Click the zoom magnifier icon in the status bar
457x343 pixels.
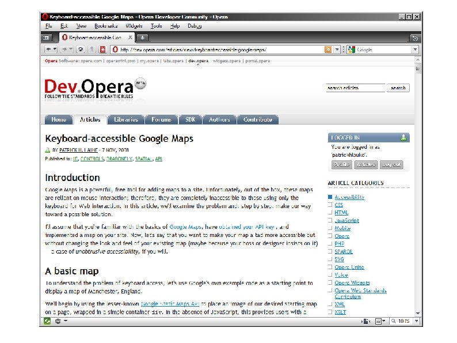(394, 321)
